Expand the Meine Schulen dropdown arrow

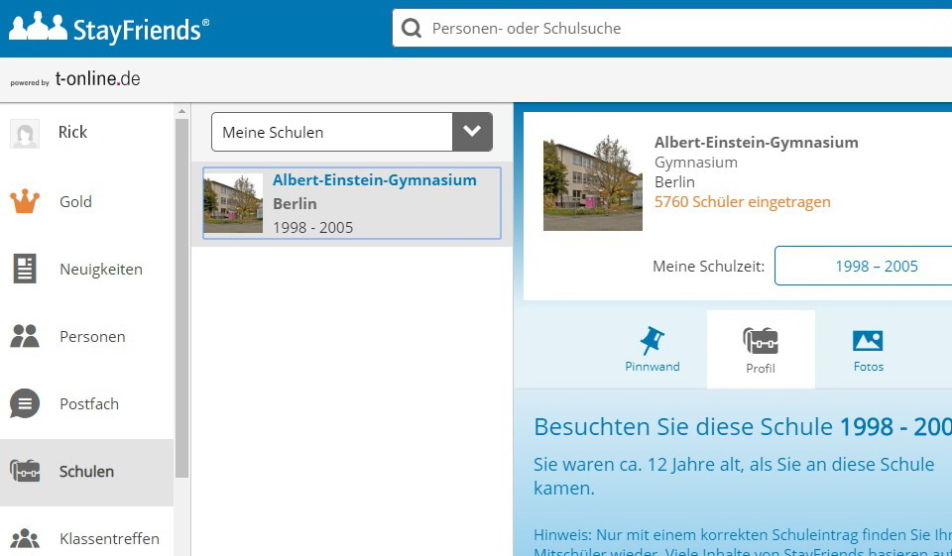[472, 132]
